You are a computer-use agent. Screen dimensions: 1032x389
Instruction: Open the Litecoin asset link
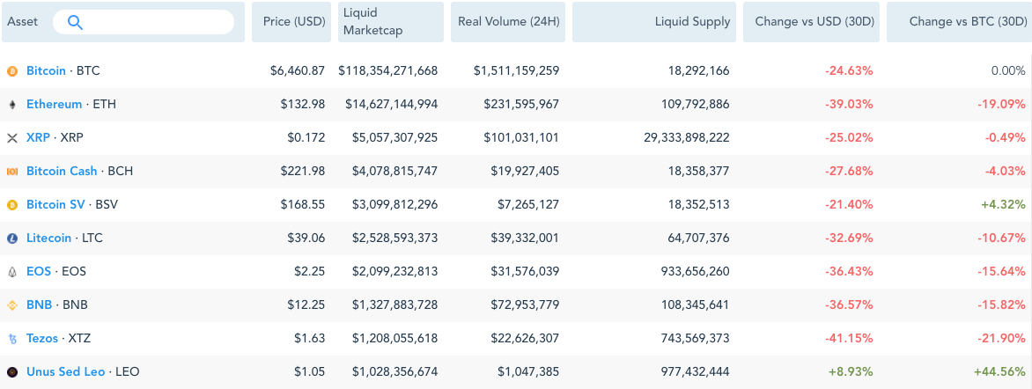48,239
